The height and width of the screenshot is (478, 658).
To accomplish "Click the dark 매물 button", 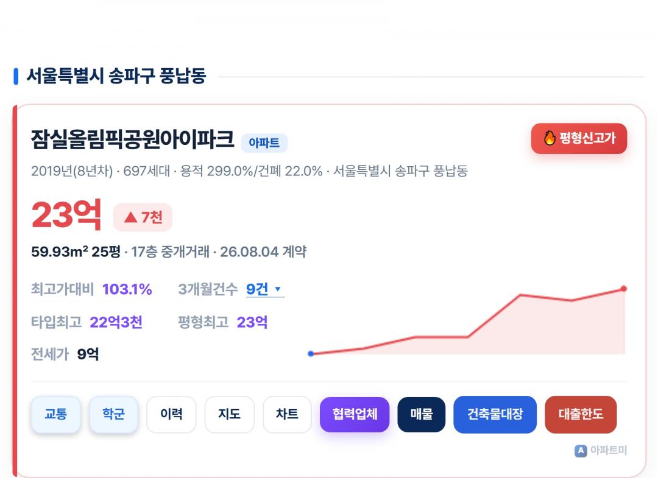I will 422,414.
